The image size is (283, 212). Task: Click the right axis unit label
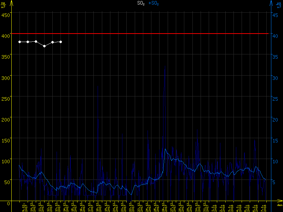pos(279,5)
